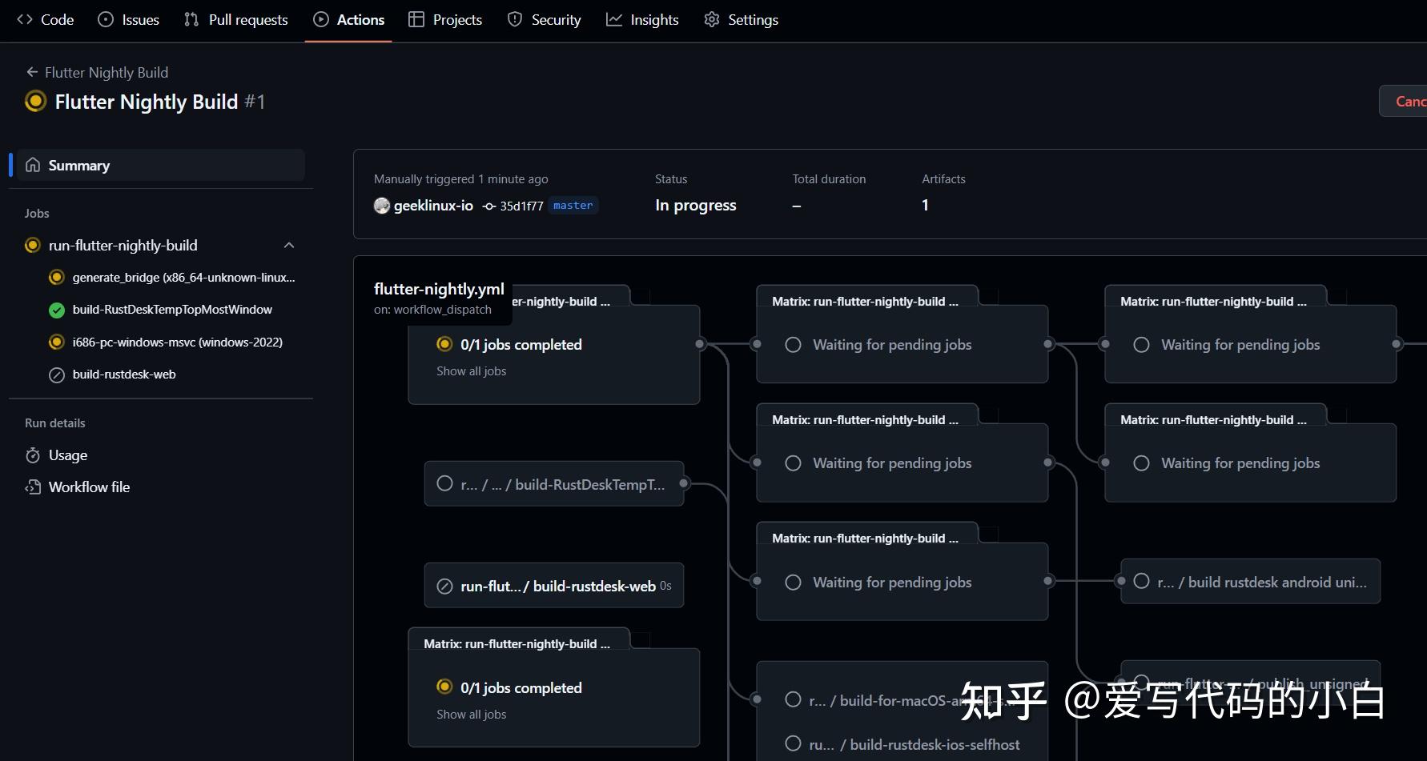Click the Summary home icon

pyautogui.click(x=33, y=165)
